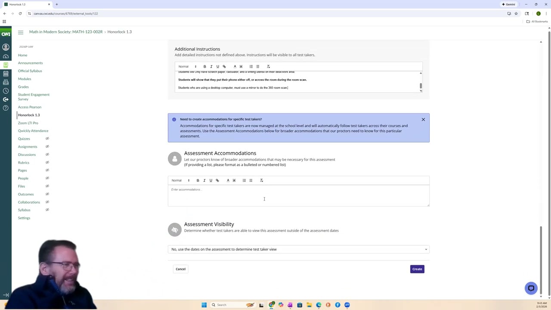551x310 pixels.
Task: Open Help in Canvas global navigation
Action: coord(6,108)
